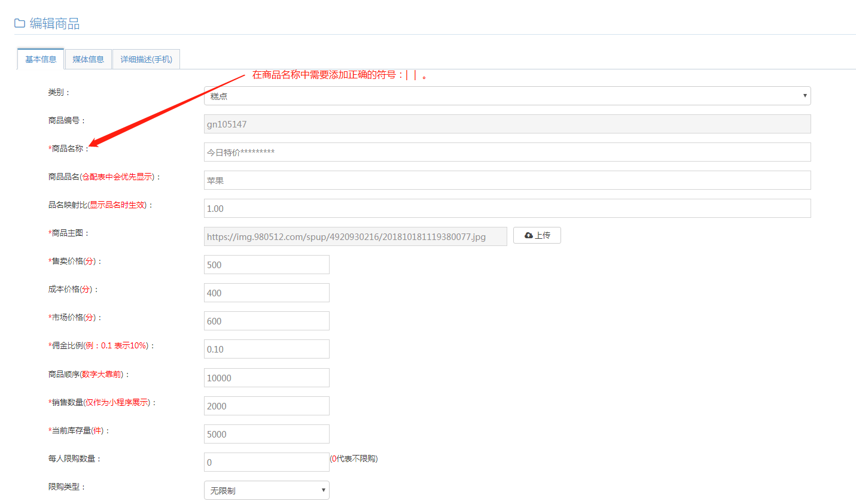
Task: Click the 商品主图 image URL field
Action: click(x=355, y=236)
